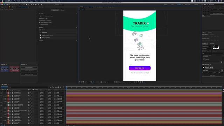
Task: Click the label color of the password layer
Action: tap(8, 103)
